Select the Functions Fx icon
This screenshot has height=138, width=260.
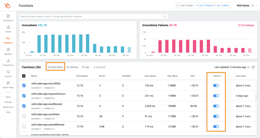8,39
